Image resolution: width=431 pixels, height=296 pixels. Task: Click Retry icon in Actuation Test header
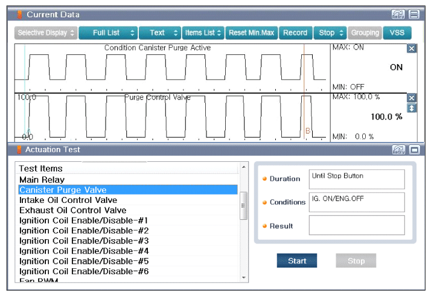398,150
